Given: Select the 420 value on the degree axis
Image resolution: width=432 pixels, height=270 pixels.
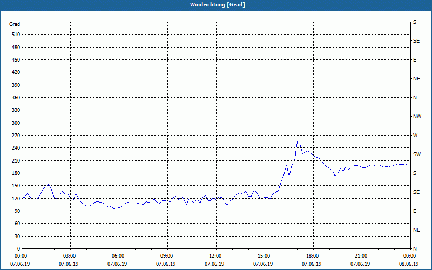Looking at the screenshot, I should tap(16, 72).
